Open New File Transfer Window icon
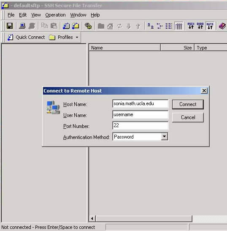227x231 pixels. pyautogui.click(x=76, y=26)
